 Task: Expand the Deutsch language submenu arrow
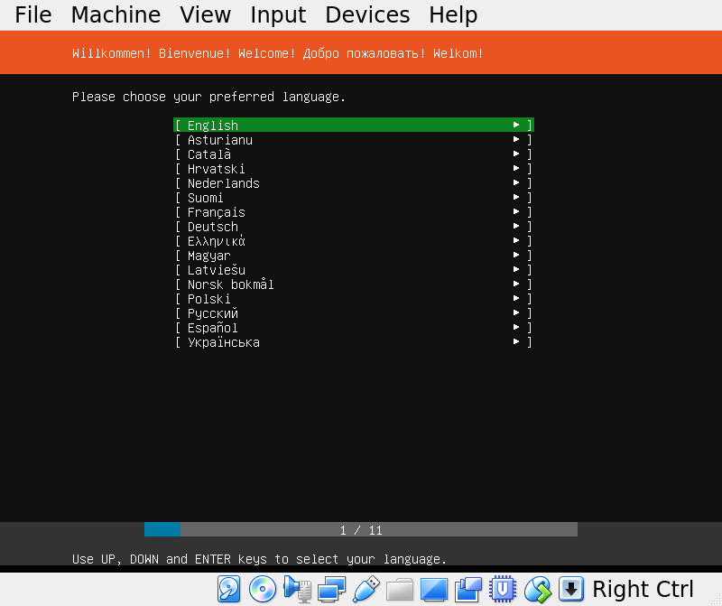pos(516,227)
